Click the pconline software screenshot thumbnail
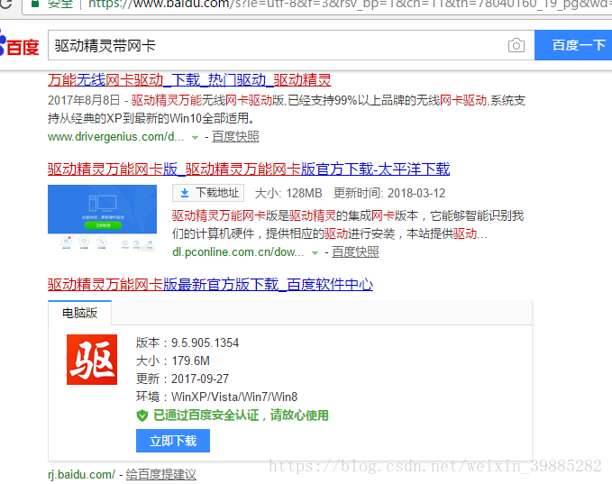 (x=102, y=219)
